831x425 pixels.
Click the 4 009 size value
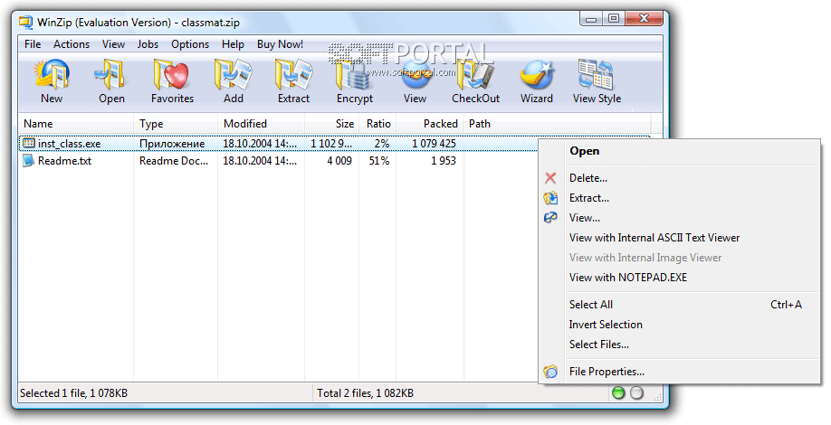(x=339, y=160)
